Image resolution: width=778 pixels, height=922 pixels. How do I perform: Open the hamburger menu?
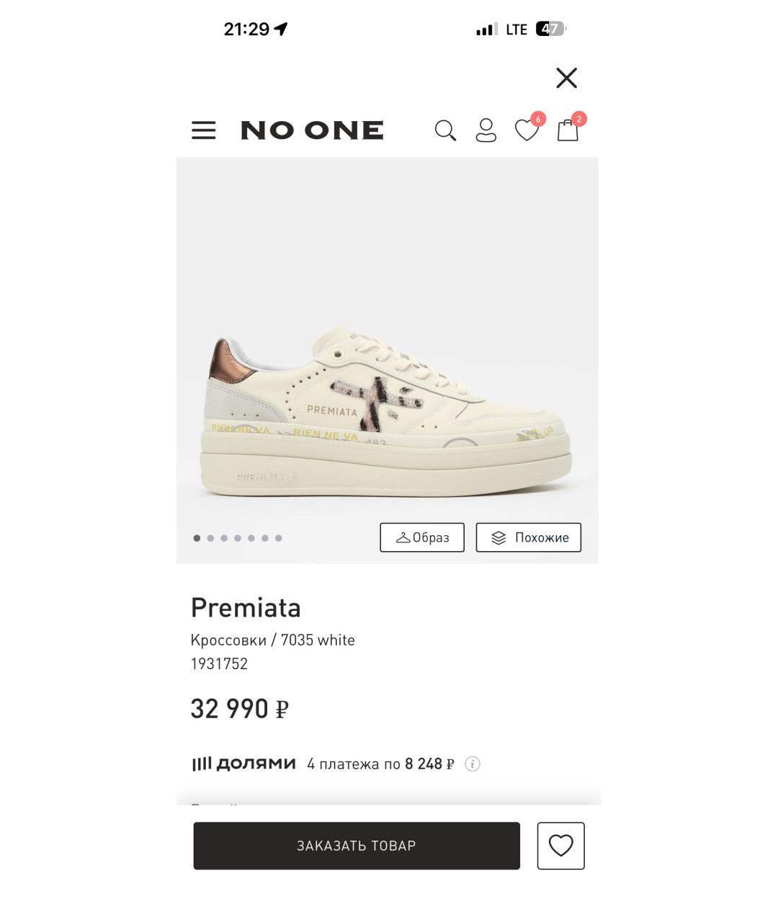203,130
